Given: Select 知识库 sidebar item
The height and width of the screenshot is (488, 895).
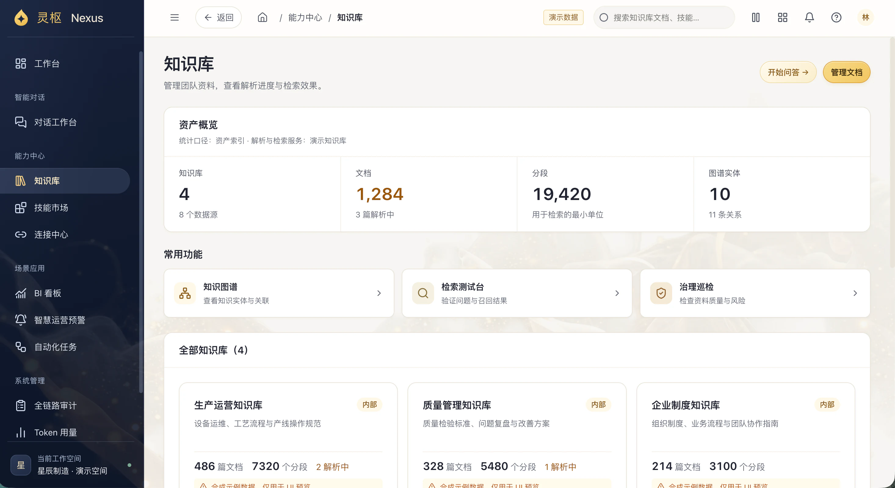Looking at the screenshot, I should point(65,181).
